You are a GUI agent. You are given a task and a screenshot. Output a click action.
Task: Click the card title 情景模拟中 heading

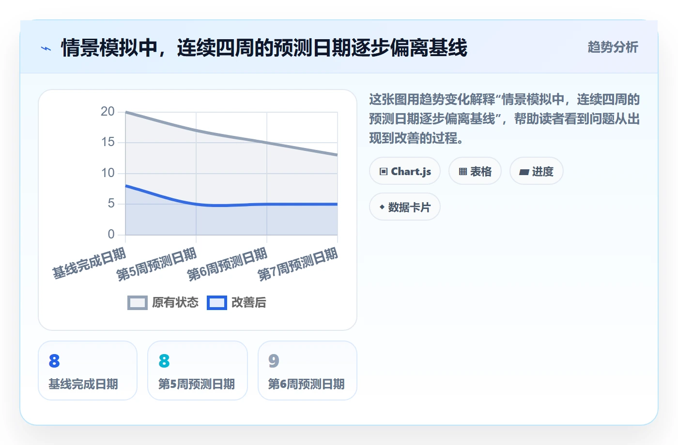[264, 48]
